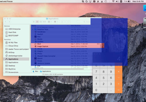Switch Finder to column view
This screenshot has width=146, height=102.
coord(41,22)
